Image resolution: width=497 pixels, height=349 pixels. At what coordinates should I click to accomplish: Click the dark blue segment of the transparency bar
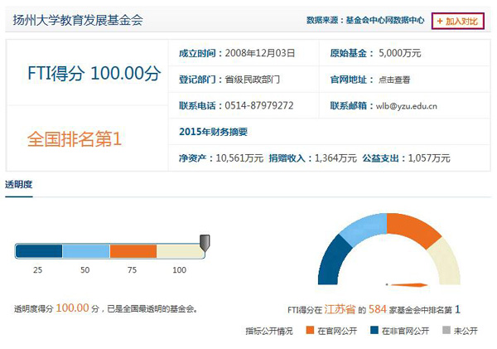pos(39,251)
